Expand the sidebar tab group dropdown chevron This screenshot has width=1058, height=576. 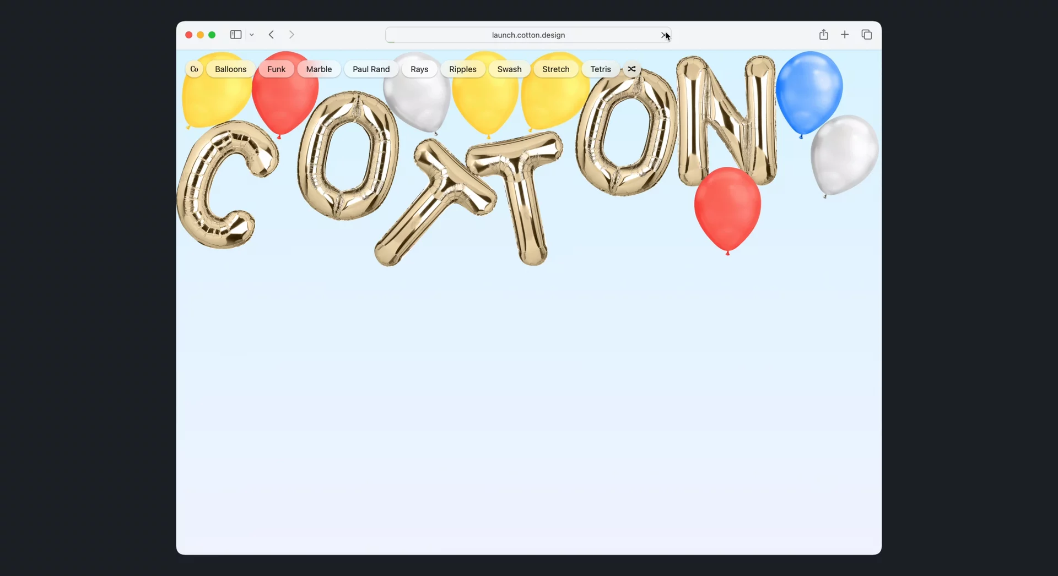pos(252,35)
